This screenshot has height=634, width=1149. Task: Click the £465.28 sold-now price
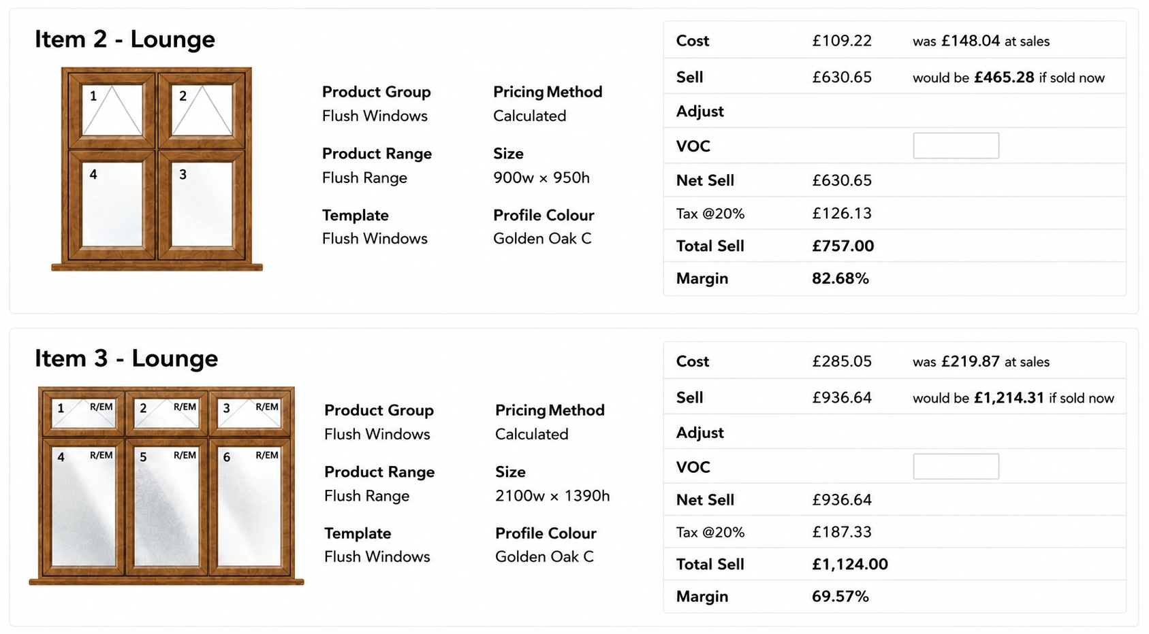pos(1004,78)
